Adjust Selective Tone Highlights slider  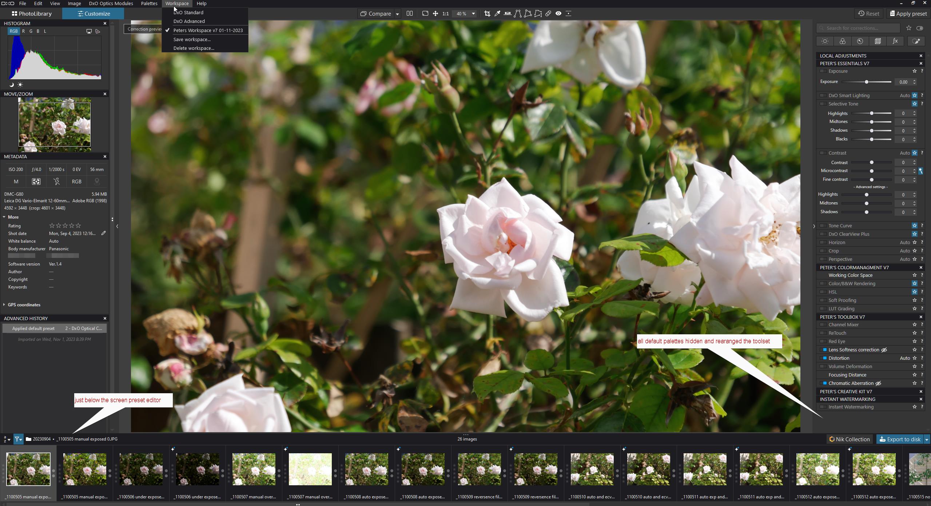pos(871,113)
